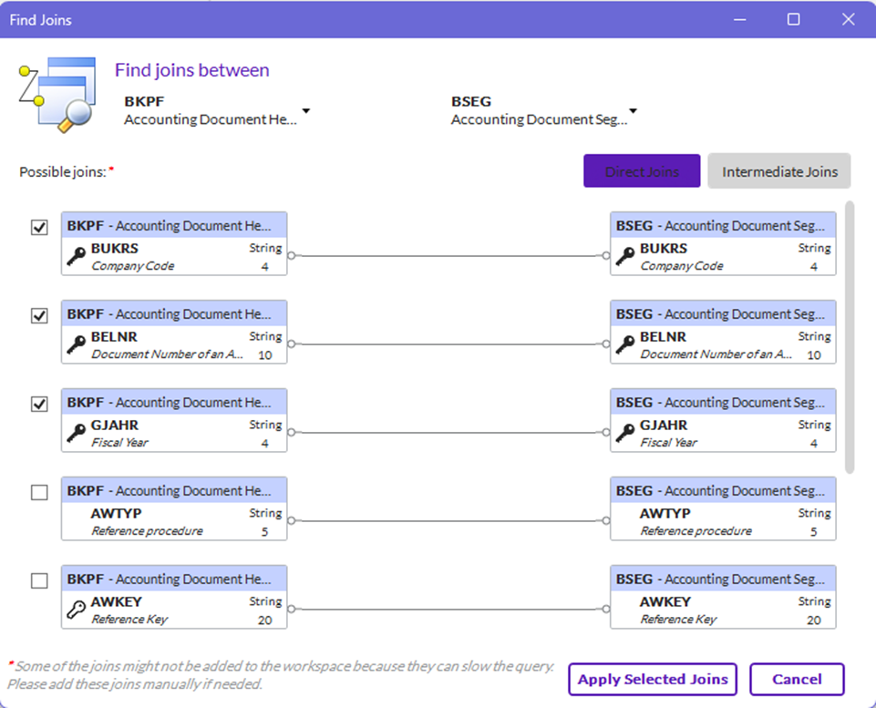Screen dimensions: 876x708
Task: Click the Find Joins magnifier icon
Action: [57, 94]
